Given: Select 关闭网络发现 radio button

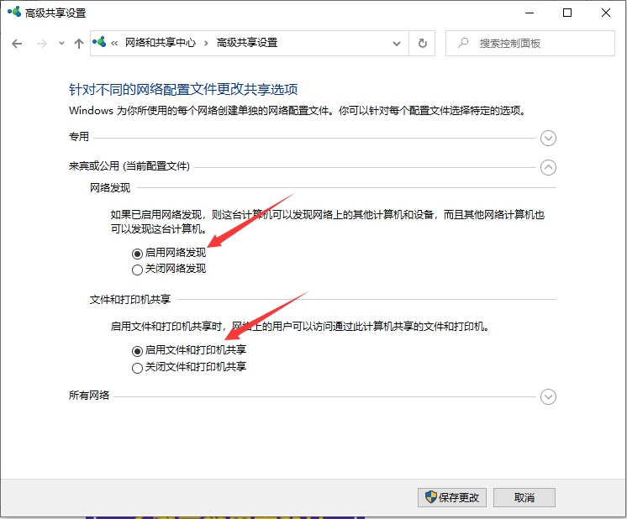Looking at the screenshot, I should pyautogui.click(x=138, y=270).
